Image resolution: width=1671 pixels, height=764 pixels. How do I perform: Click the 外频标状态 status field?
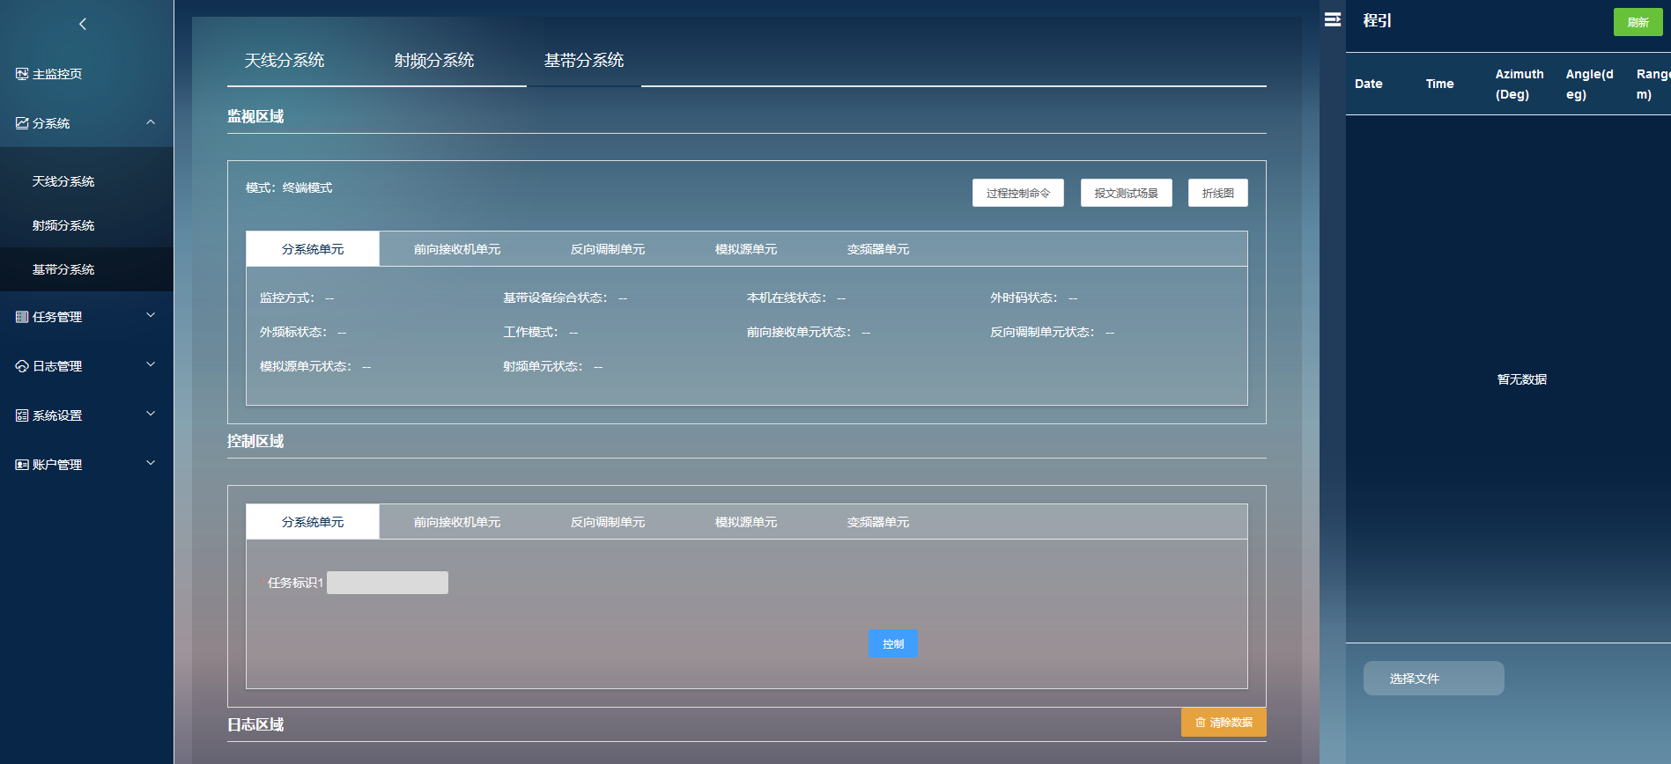pyautogui.click(x=303, y=332)
